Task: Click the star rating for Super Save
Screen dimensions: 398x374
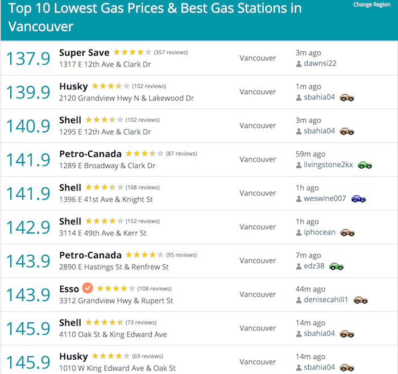Action: 132,52
